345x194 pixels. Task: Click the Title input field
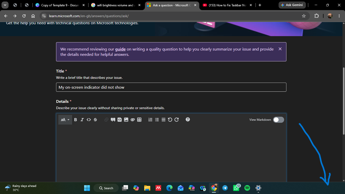171,87
